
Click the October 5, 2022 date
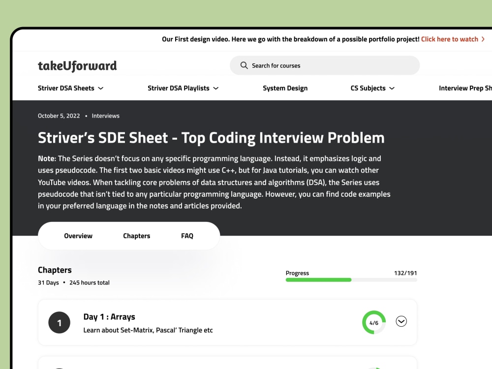(x=59, y=116)
